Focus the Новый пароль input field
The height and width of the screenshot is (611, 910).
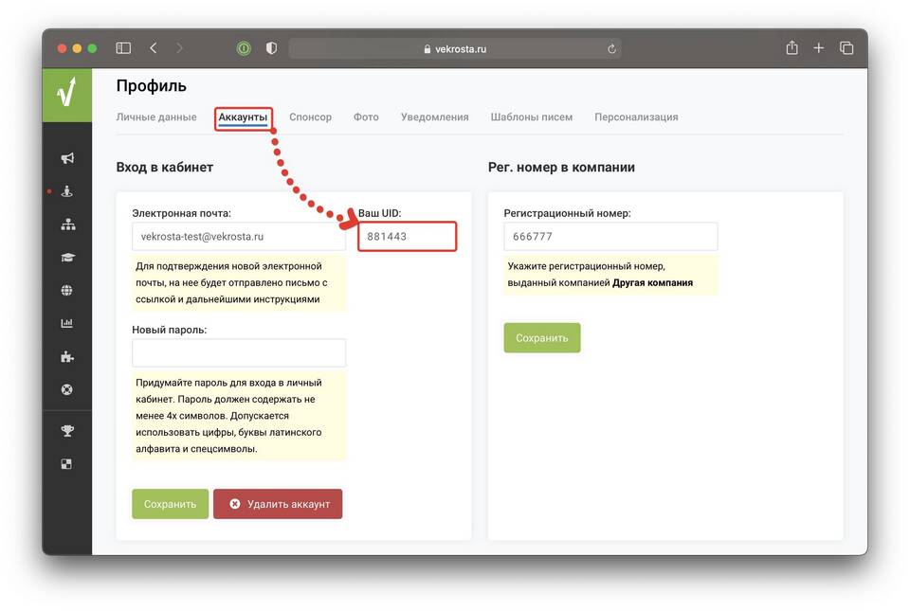239,353
